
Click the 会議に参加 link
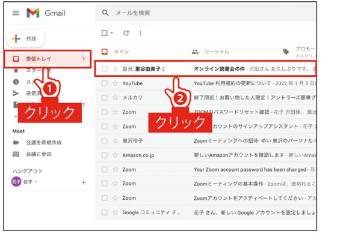[39, 154]
